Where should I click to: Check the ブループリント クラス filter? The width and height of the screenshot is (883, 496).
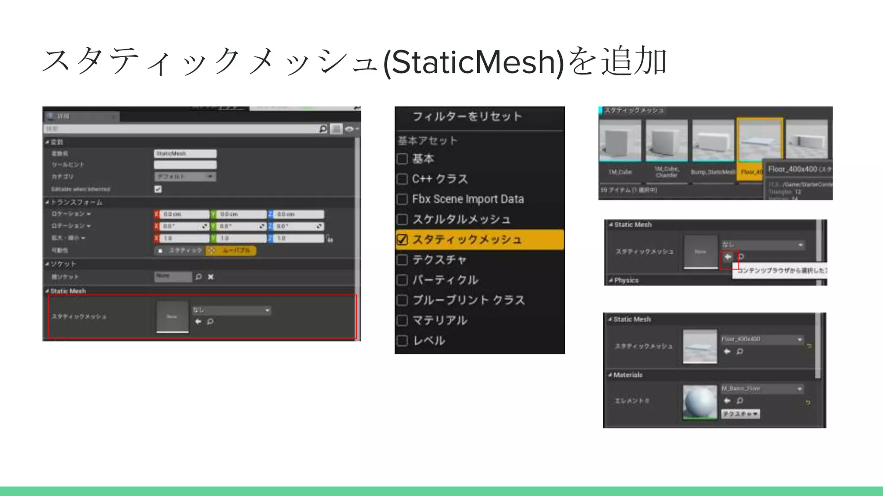click(402, 301)
